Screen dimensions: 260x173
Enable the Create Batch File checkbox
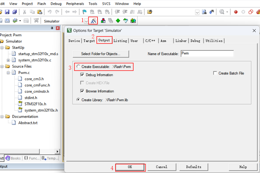[x=215, y=73]
